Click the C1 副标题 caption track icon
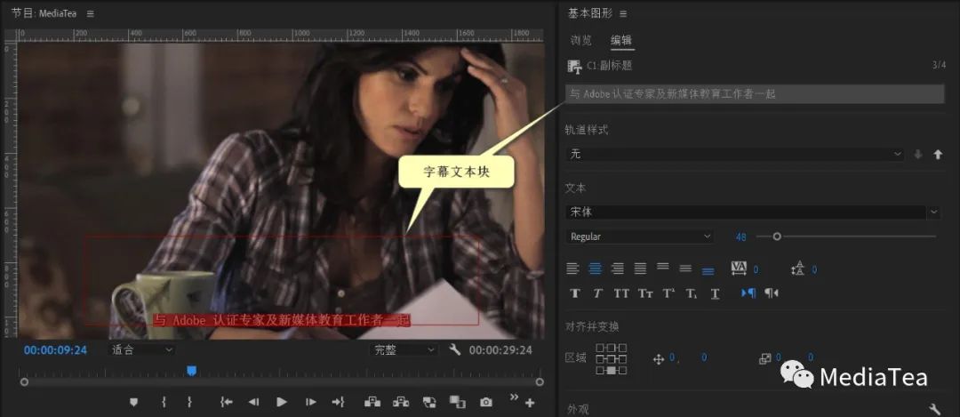The image size is (960, 417). [574, 67]
